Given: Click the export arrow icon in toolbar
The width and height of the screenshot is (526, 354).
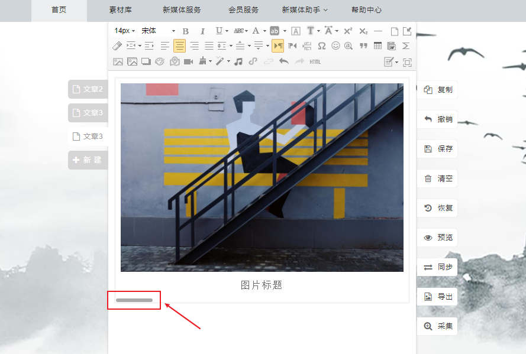Looking at the screenshot, I should pyautogui.click(x=407, y=31).
